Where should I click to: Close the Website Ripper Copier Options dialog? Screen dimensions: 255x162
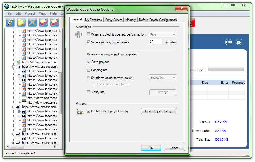(x=182, y=8)
